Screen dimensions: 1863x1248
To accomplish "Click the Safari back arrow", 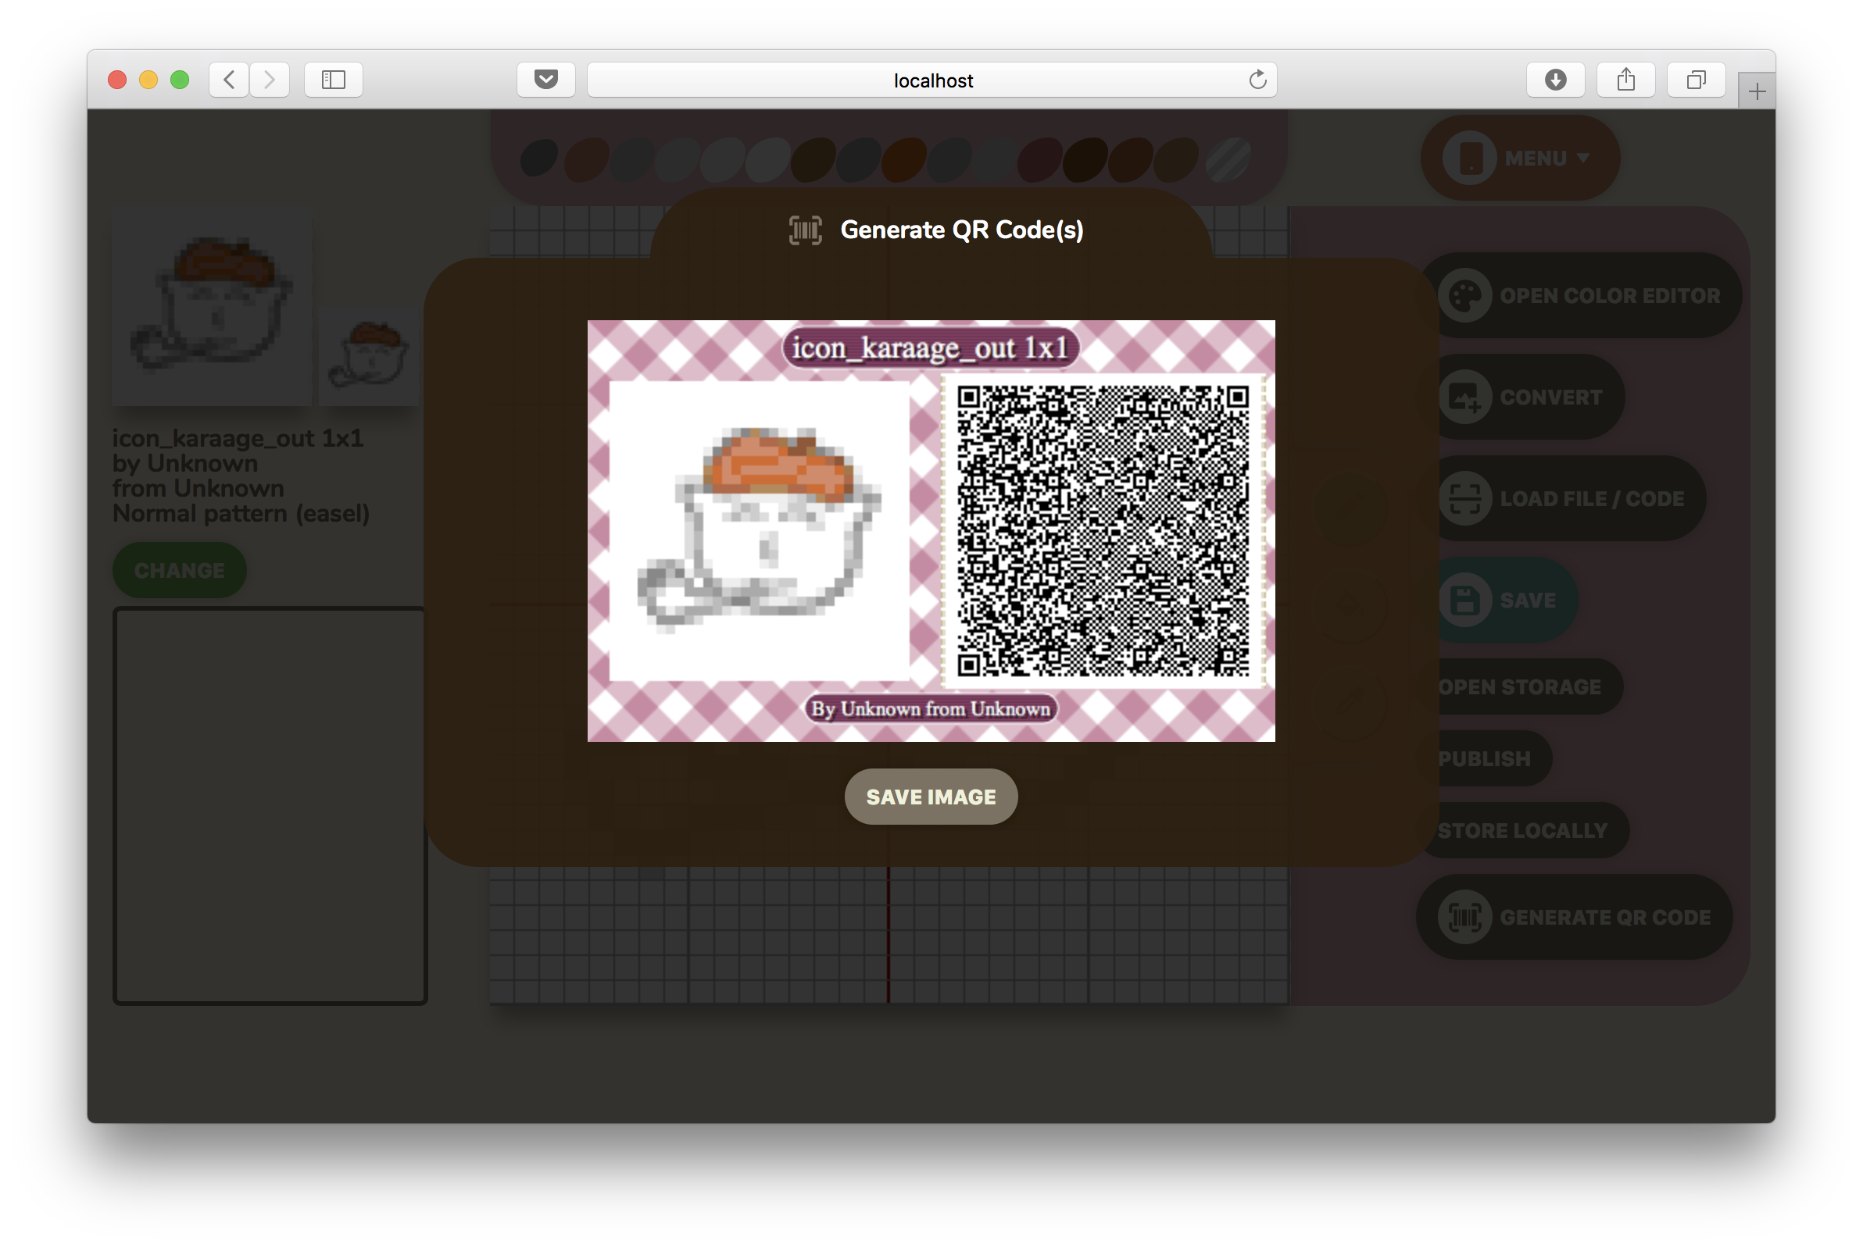I will pos(229,80).
